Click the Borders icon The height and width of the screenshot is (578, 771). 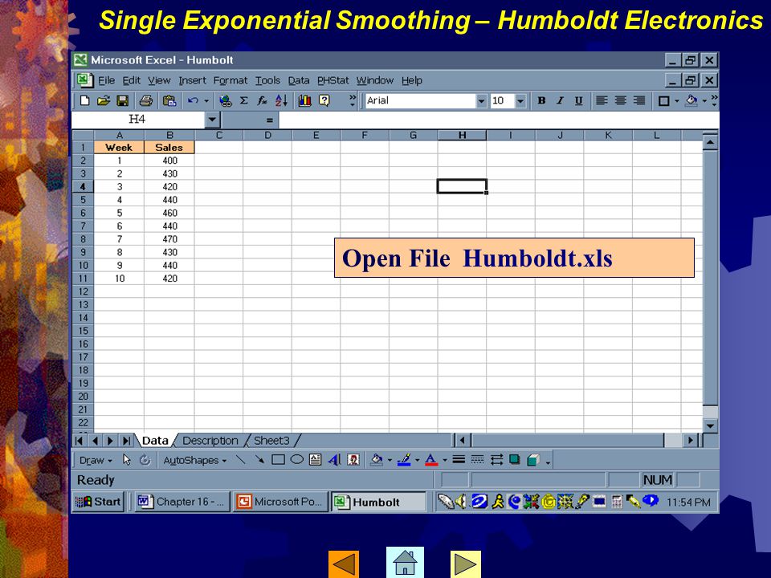[664, 101]
